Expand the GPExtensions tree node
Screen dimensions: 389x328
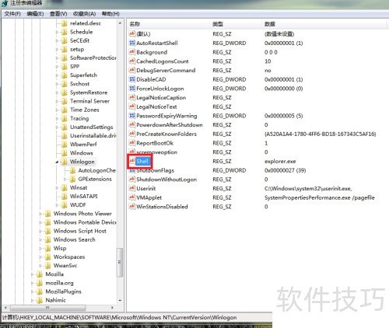[x=65, y=179]
